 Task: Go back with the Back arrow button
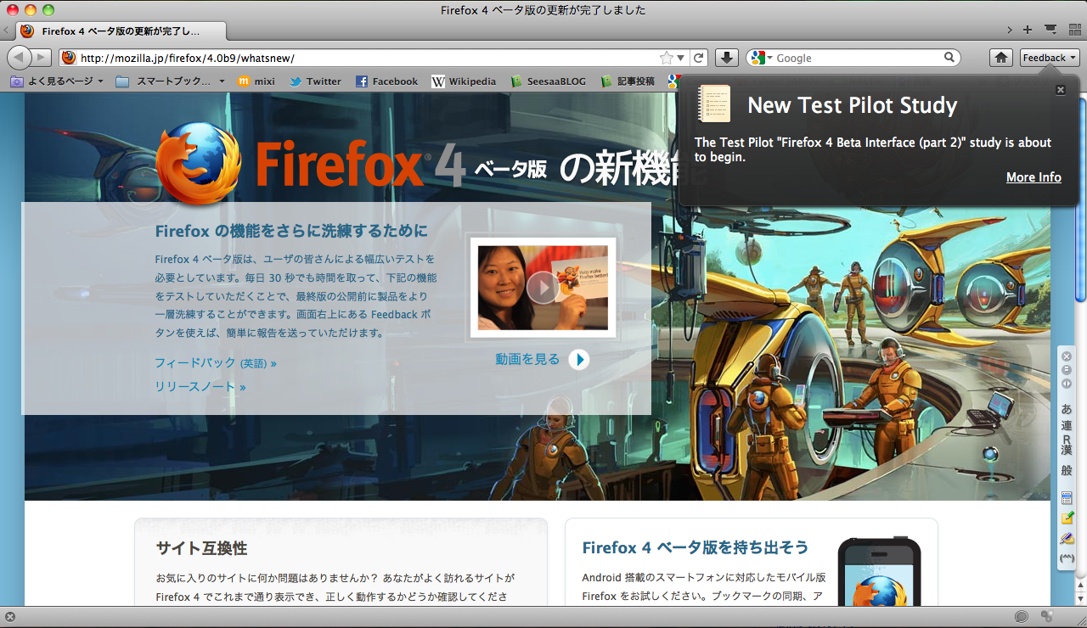pyautogui.click(x=20, y=58)
